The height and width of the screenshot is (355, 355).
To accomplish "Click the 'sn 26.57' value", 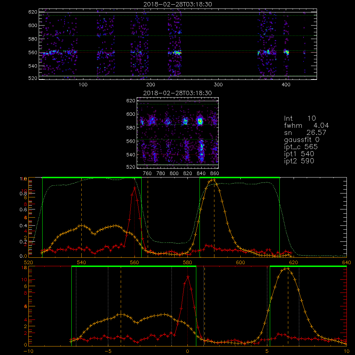I will [316, 132].
